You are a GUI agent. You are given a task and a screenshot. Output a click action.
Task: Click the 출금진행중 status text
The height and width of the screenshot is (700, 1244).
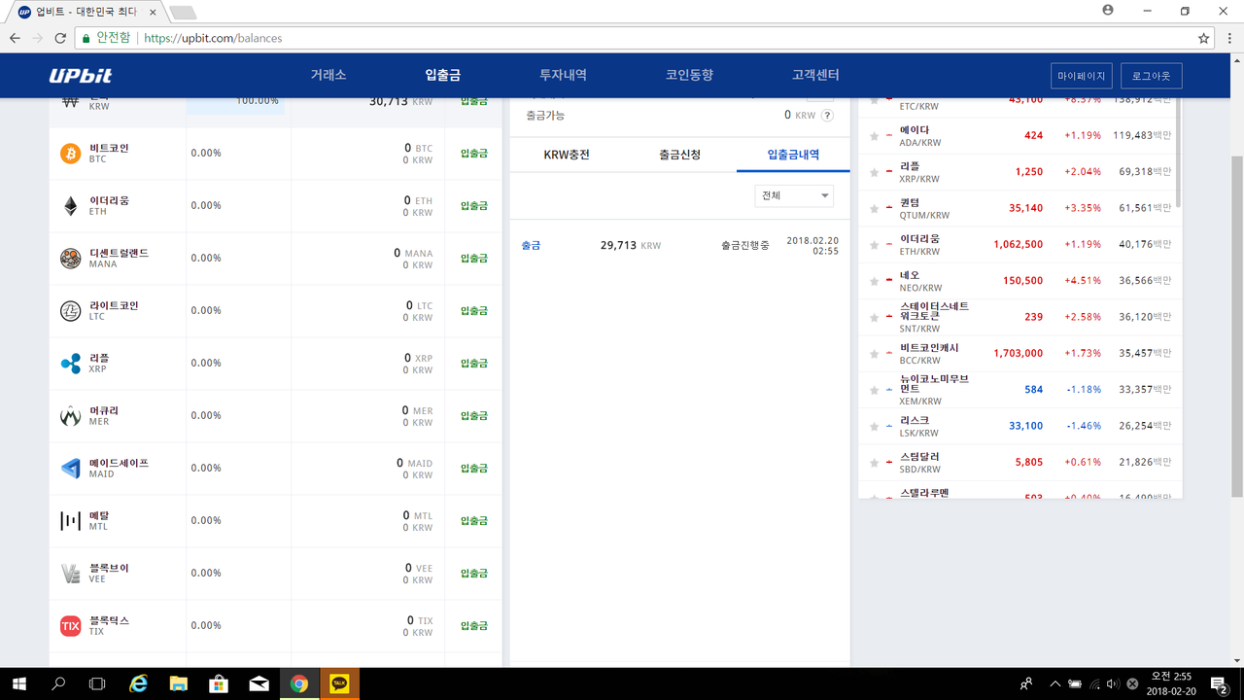tap(745, 246)
